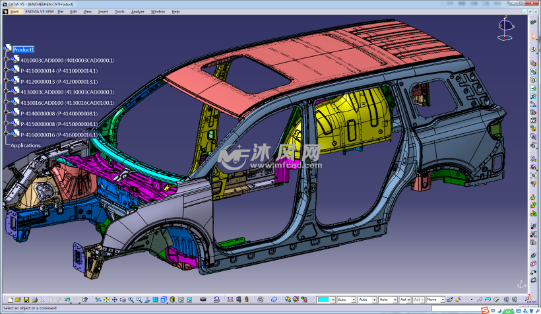Zoom in with the magnifier plus icon
The image size is (541, 314).
(x=131, y=300)
